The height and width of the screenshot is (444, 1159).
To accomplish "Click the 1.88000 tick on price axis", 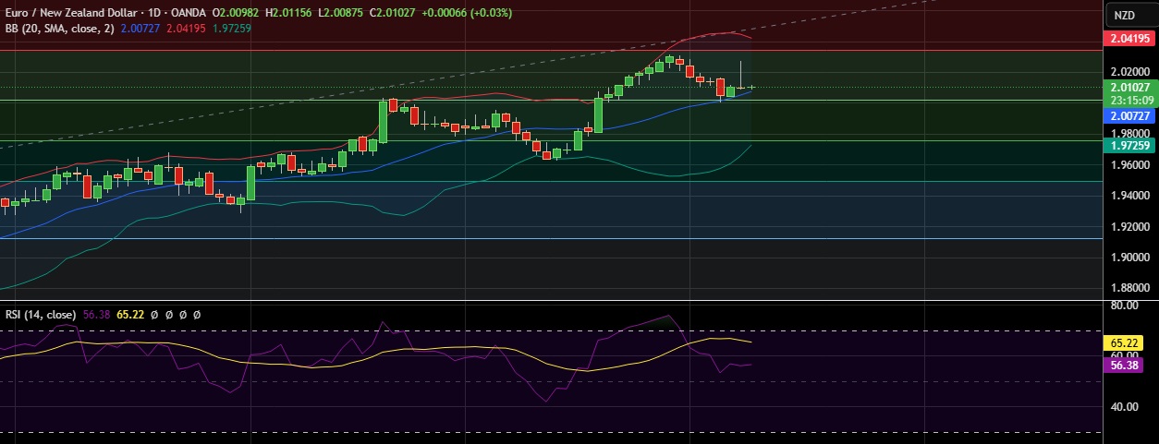I will tap(1129, 288).
